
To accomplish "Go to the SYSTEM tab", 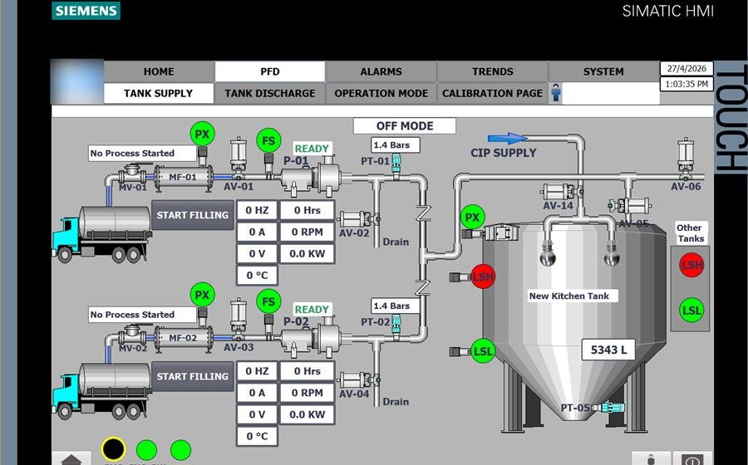I will click(x=603, y=71).
